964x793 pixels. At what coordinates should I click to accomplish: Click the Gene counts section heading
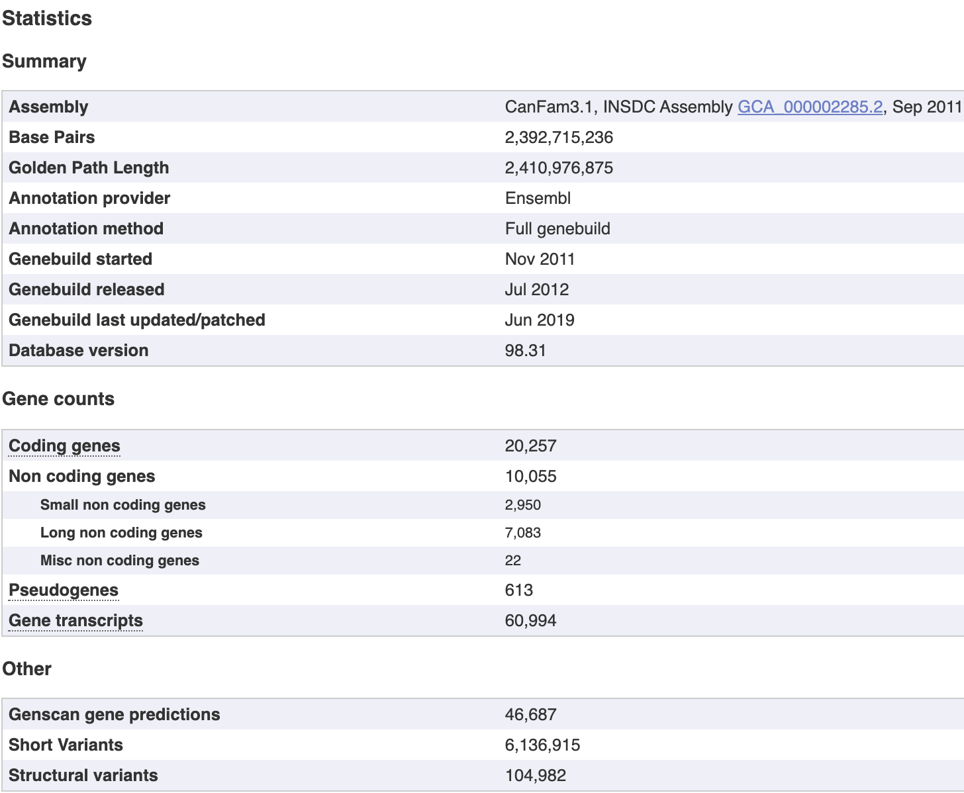click(58, 398)
